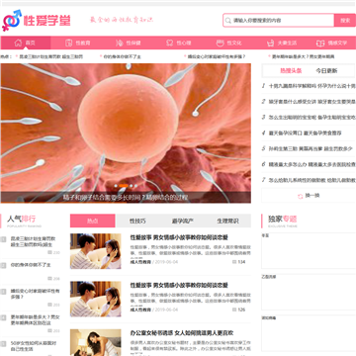Open the 办公室女秘书诱惑 article title
The height and width of the screenshot is (356, 356).
point(182,333)
